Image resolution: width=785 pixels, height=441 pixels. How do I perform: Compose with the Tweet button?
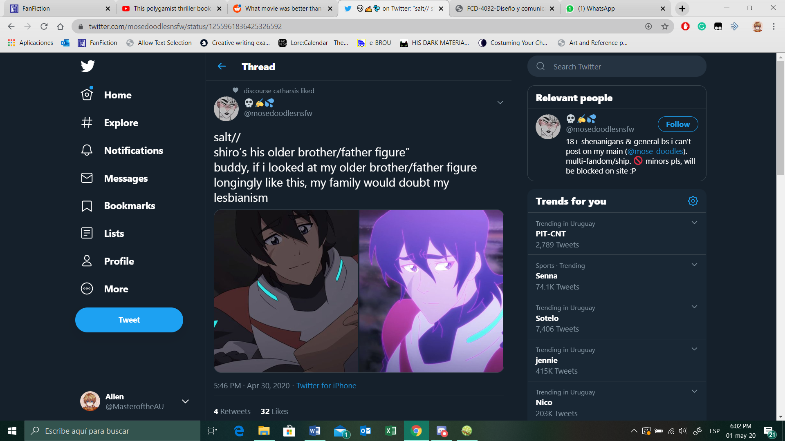tap(129, 320)
